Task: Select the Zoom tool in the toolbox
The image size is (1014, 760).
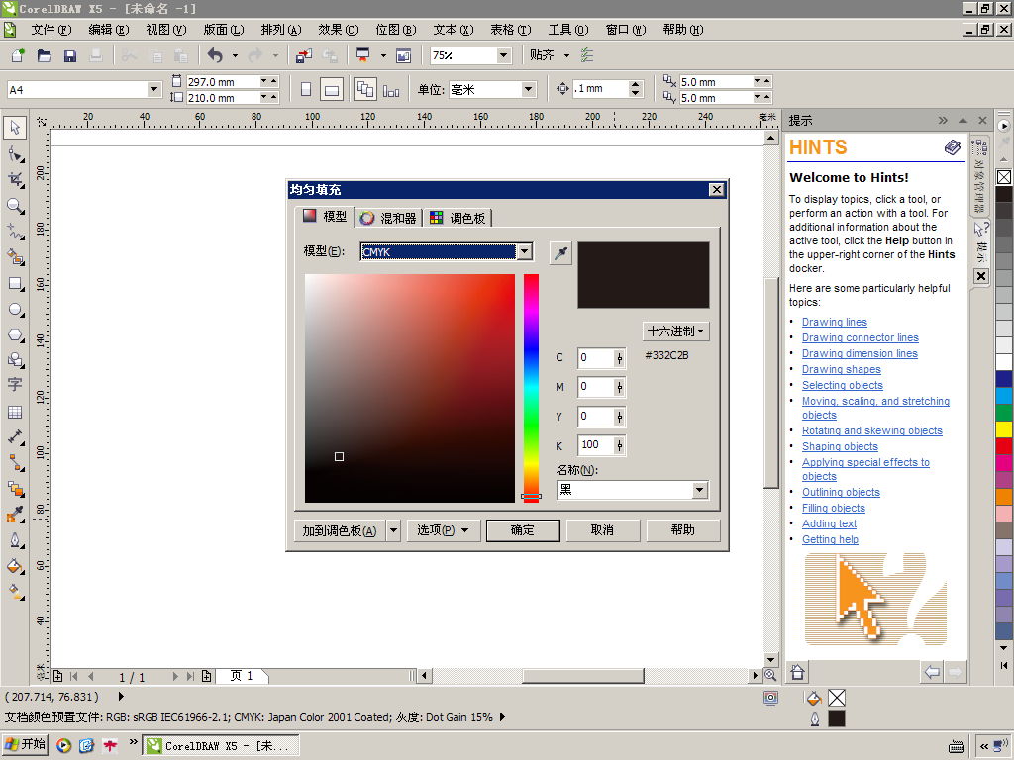Action: click(x=16, y=206)
